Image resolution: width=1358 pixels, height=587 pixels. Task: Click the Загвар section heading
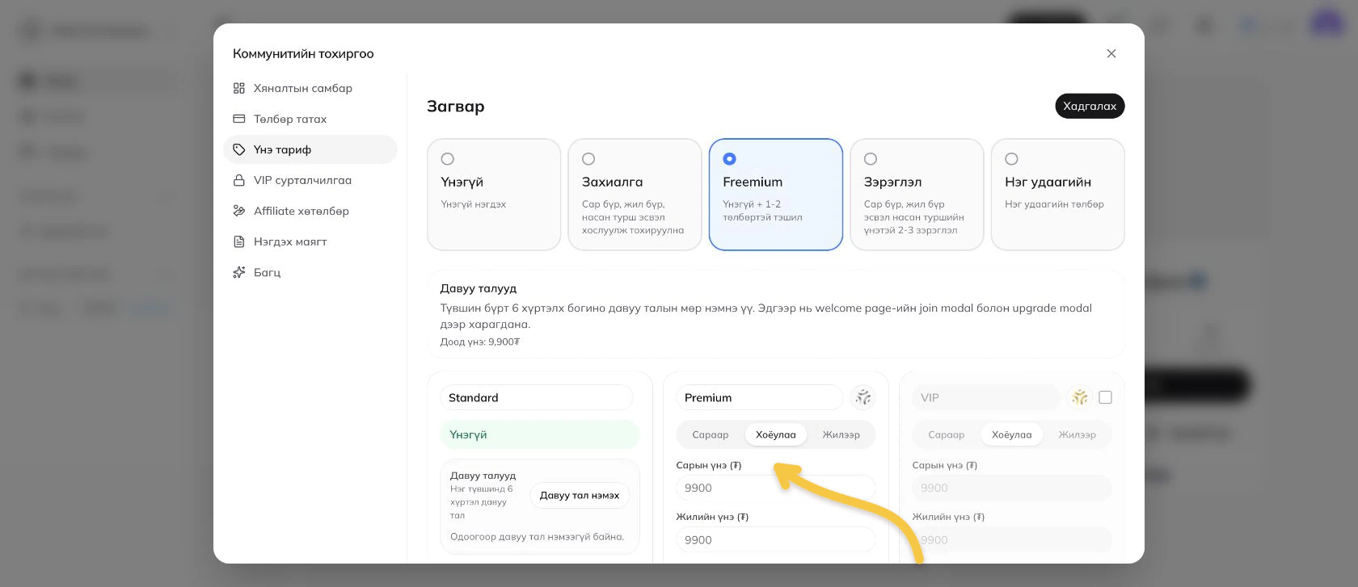tap(456, 106)
